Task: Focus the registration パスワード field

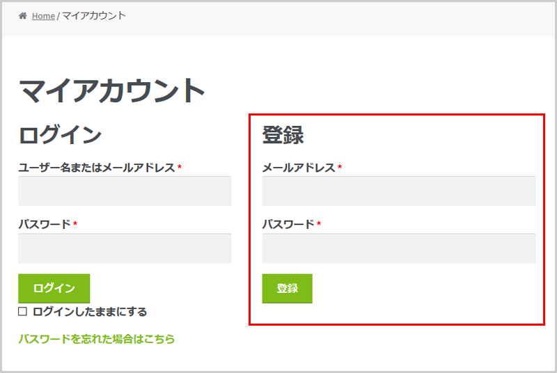Action: [x=399, y=248]
